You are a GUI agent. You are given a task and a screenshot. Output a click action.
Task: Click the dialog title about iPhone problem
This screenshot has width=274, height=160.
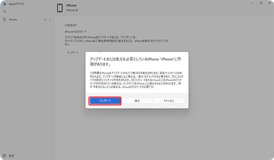(135, 62)
